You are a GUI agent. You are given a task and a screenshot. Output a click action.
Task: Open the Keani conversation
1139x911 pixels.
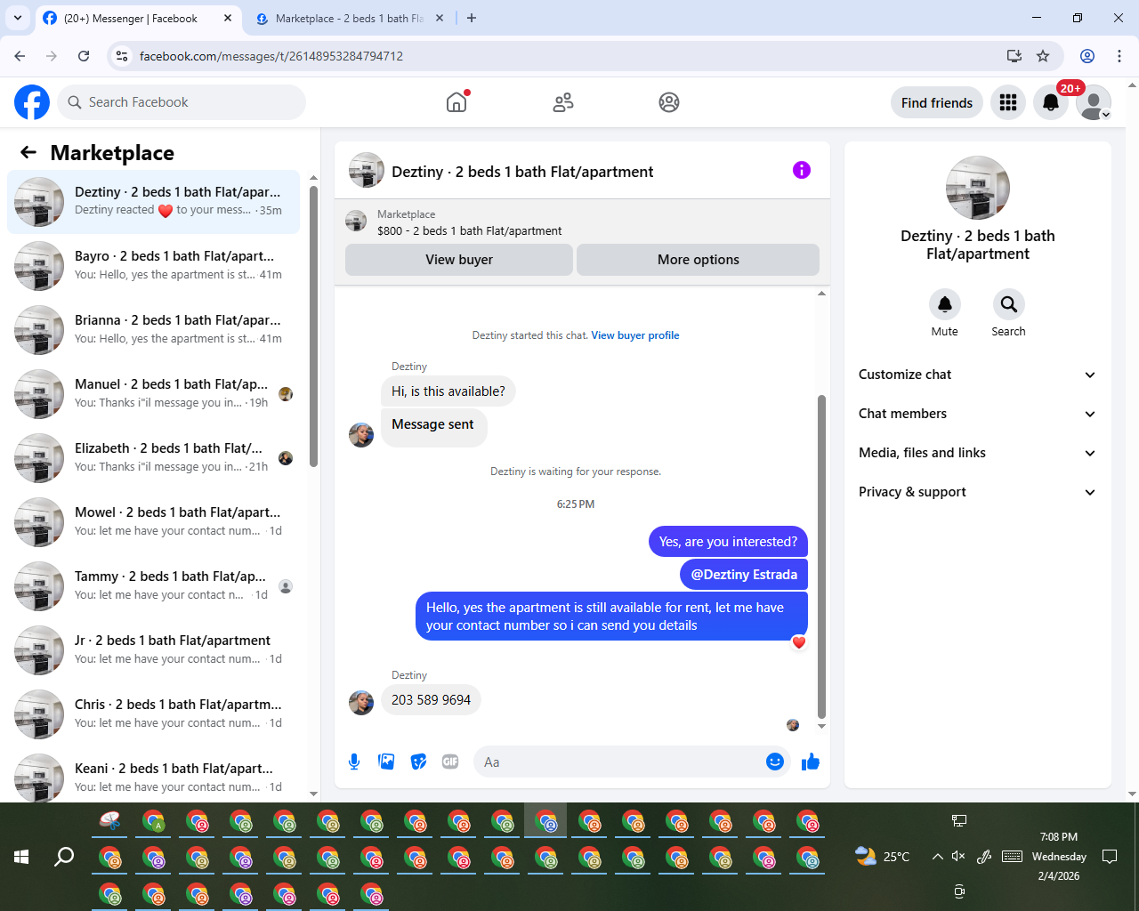pos(153,777)
